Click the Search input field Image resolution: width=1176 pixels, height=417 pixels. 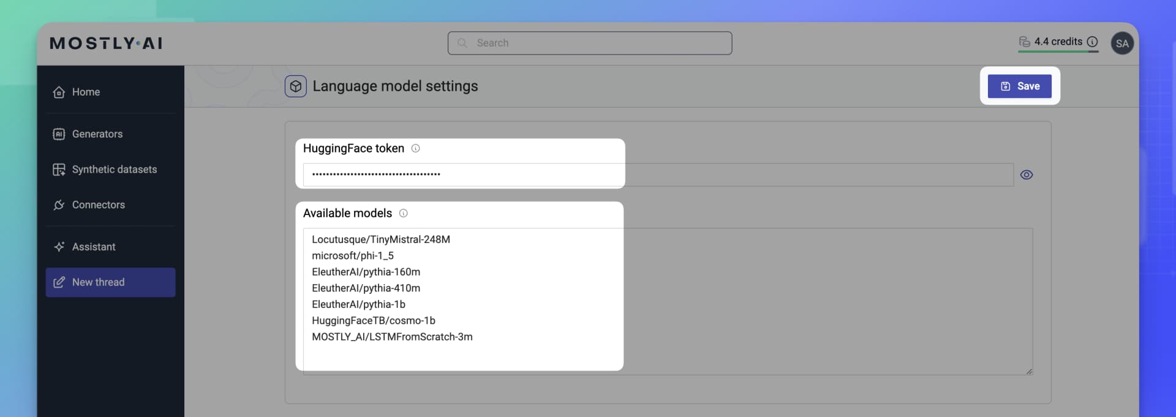pyautogui.click(x=590, y=43)
